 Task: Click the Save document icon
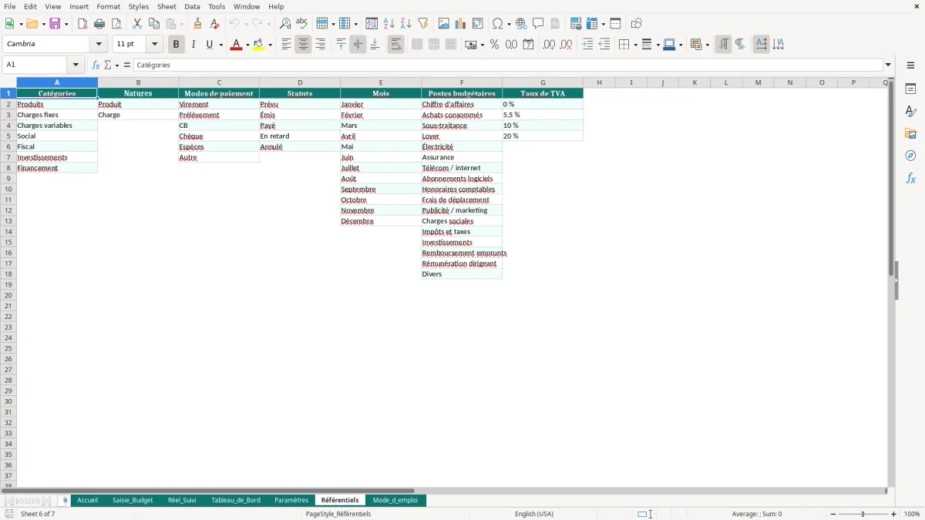pyautogui.click(x=55, y=24)
